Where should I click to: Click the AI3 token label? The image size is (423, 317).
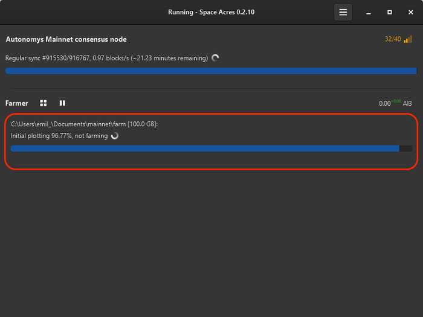(407, 104)
